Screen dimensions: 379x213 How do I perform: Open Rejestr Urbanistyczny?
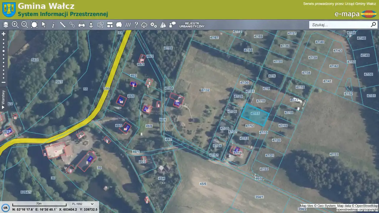[192, 25]
